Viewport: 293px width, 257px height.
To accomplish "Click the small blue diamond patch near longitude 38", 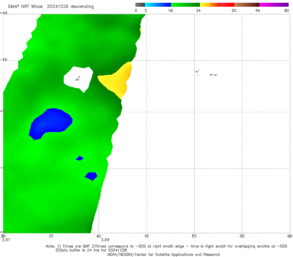I will tap(80, 158).
